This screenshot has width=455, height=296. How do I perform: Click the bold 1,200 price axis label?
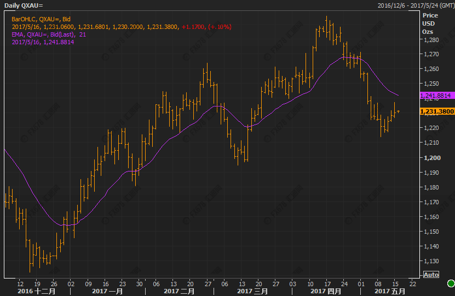pyautogui.click(x=431, y=158)
